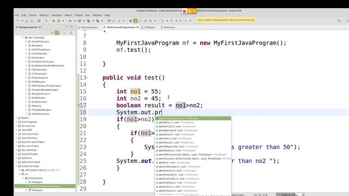Maximize the Package Explorer panel
The width and height of the screenshot is (349, 196).
pos(71,27)
